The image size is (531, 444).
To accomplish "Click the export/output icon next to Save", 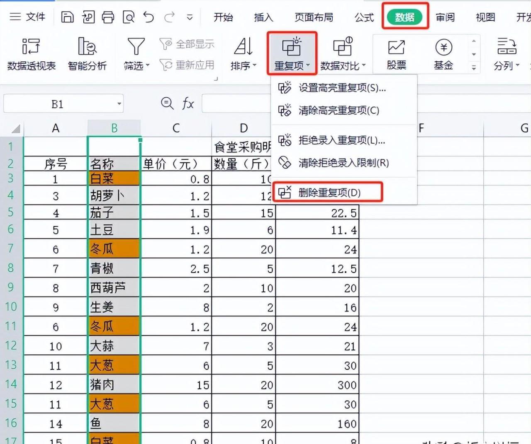I will coord(88,17).
